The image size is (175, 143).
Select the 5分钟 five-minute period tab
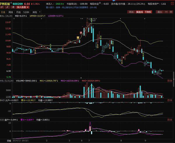(26, 12)
